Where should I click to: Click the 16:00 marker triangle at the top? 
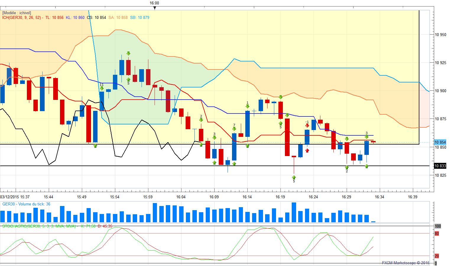pos(154,8)
